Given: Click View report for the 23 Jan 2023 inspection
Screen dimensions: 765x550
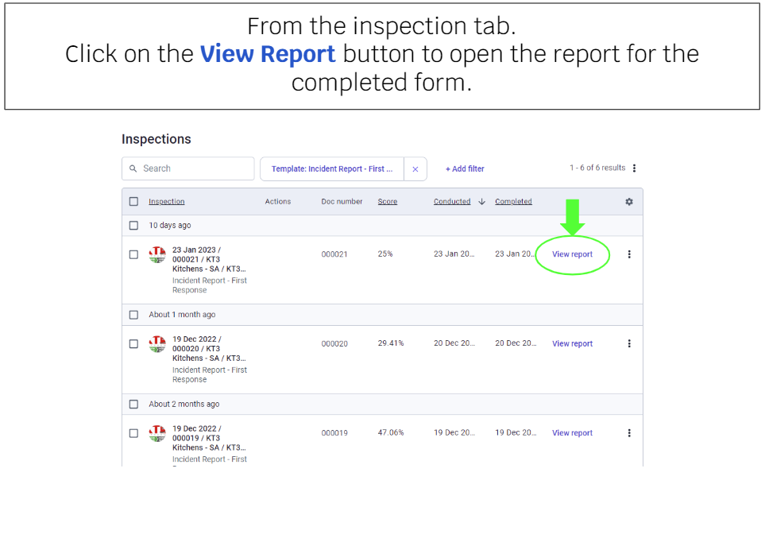Looking at the screenshot, I should [x=572, y=254].
